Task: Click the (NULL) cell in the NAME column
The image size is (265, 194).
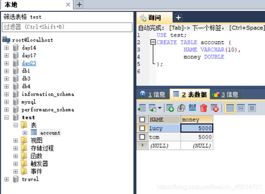Action: click(164, 146)
